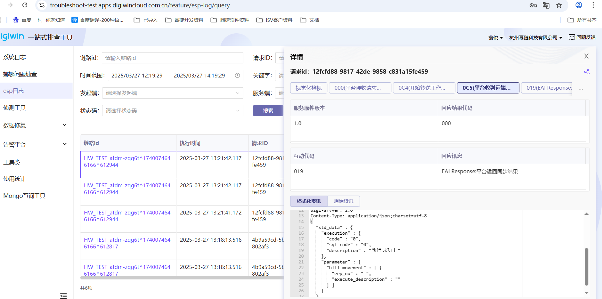Click the code viewer scroll-down arrow
The width and height of the screenshot is (602, 299).
tap(586, 293)
